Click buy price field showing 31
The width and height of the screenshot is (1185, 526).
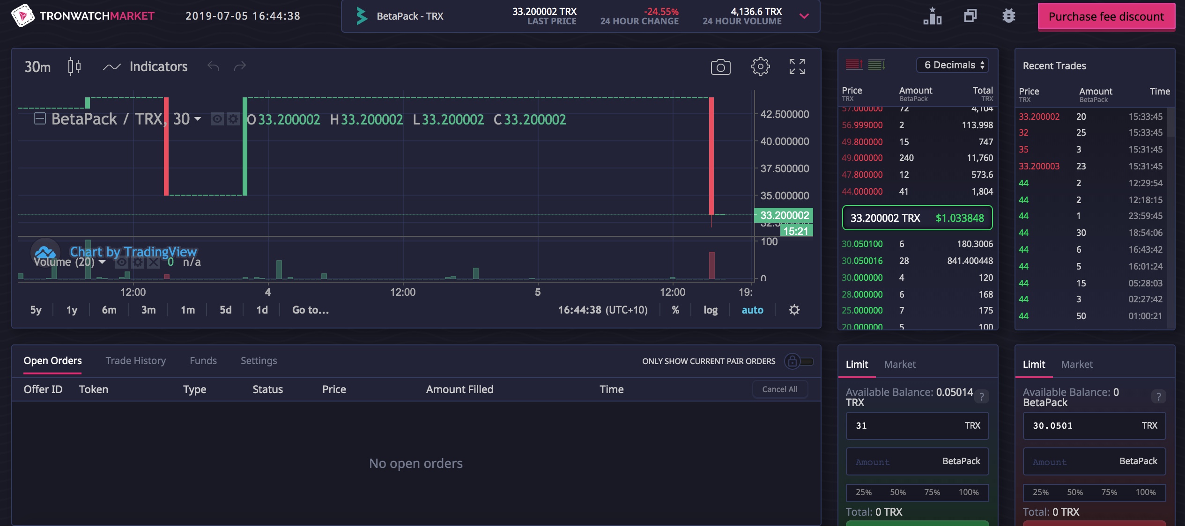click(917, 426)
